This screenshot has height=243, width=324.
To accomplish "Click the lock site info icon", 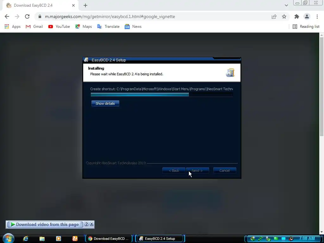I will point(40,16).
